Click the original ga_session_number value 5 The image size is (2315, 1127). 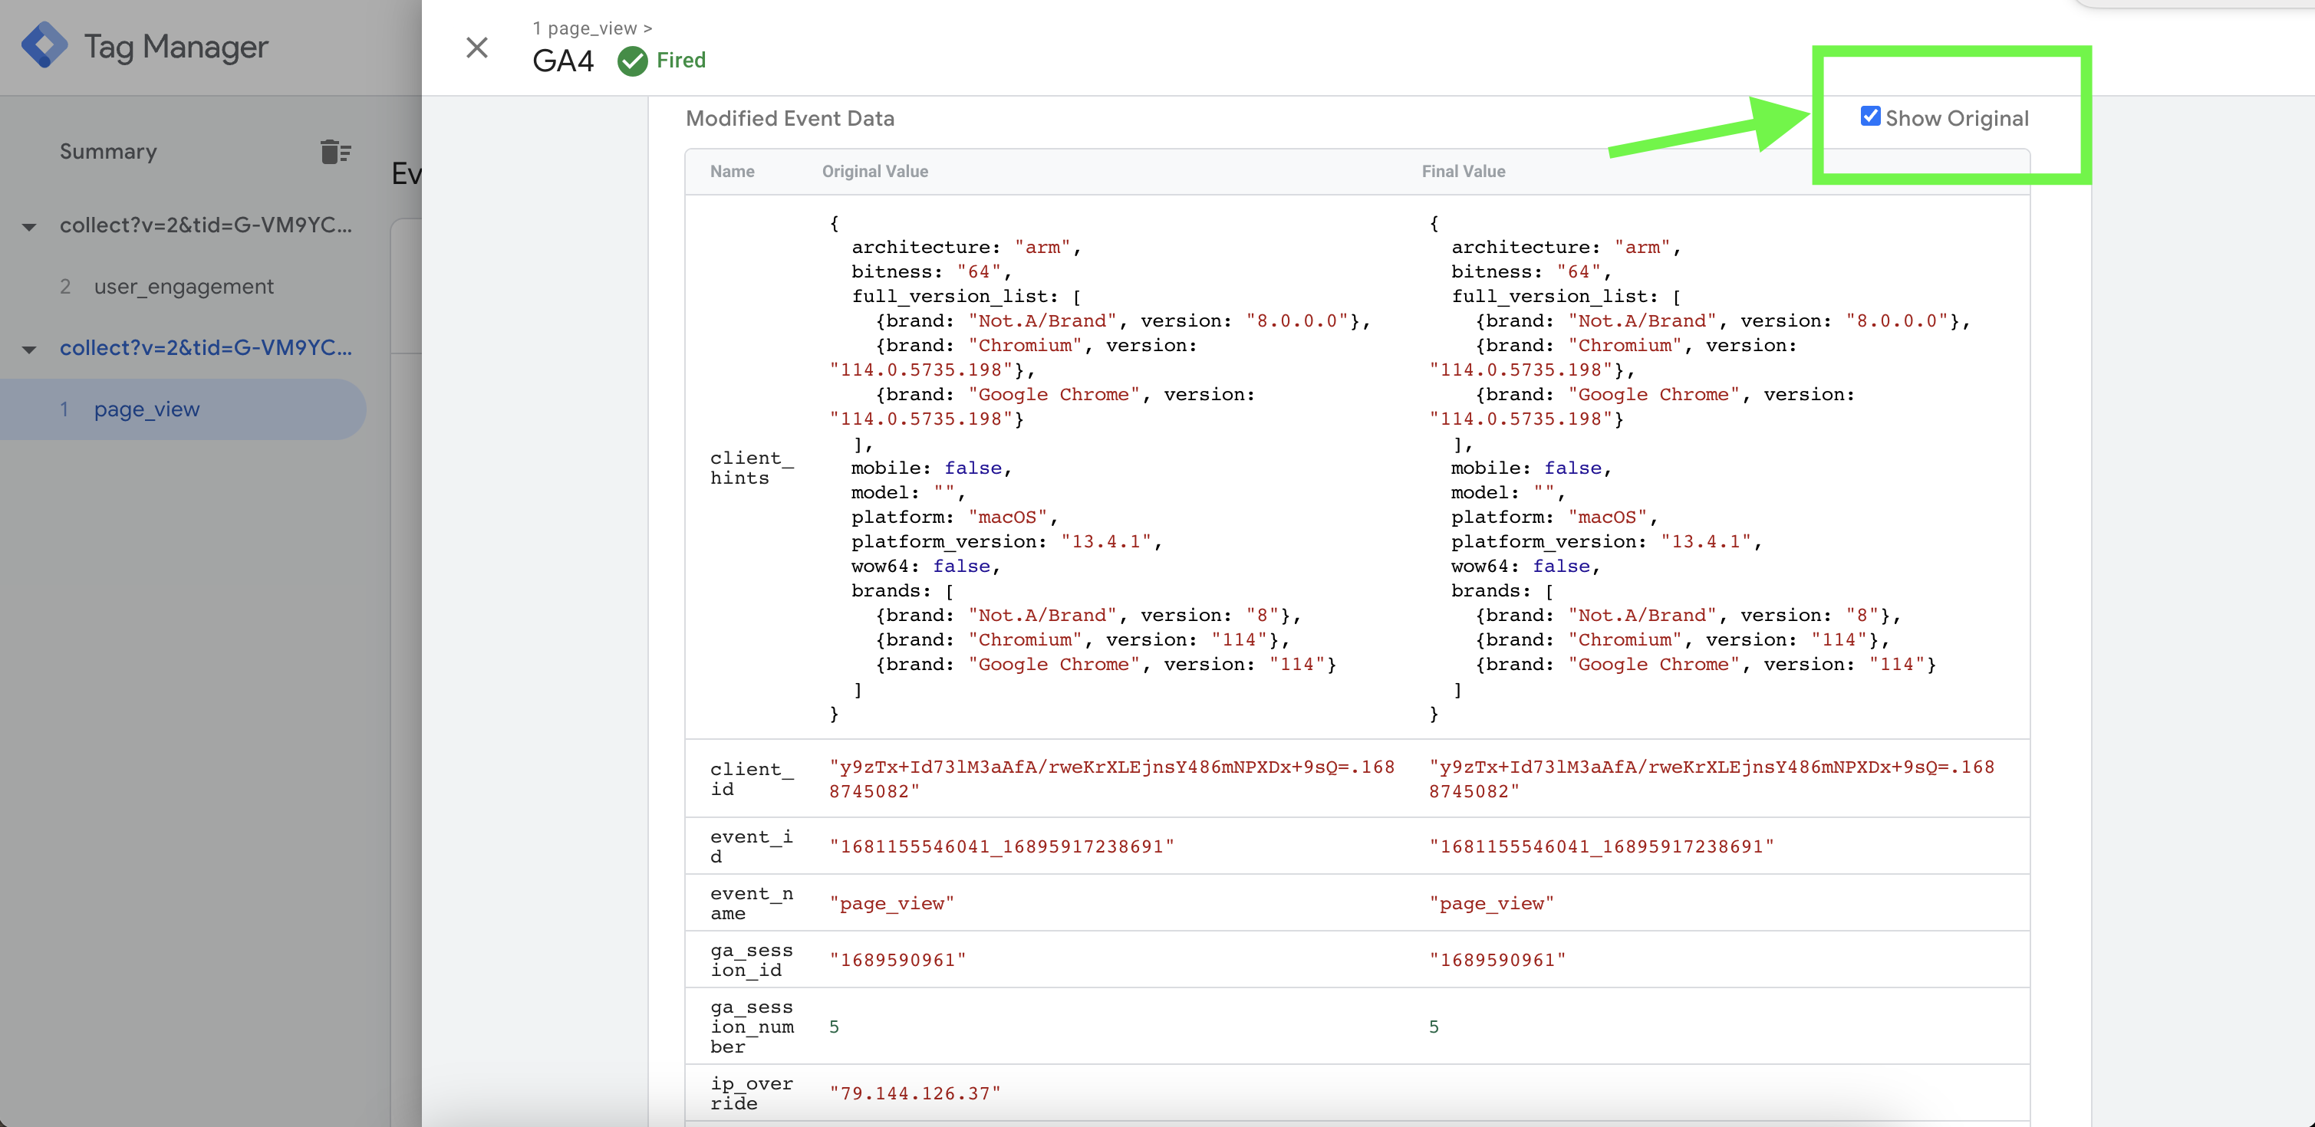(834, 1027)
